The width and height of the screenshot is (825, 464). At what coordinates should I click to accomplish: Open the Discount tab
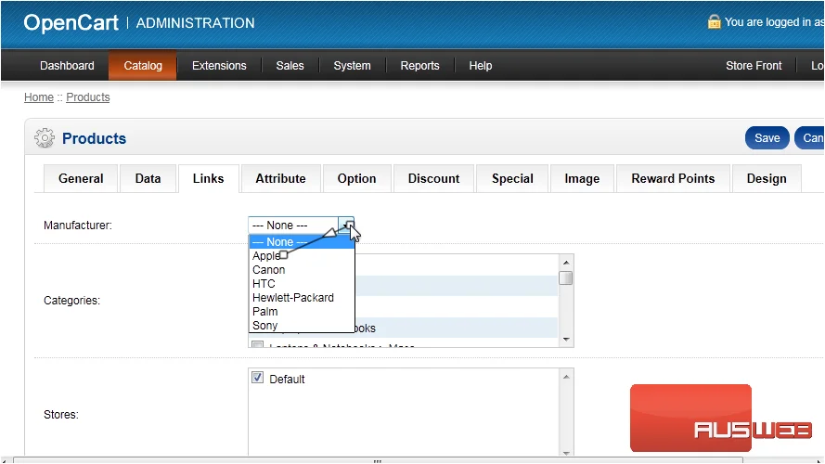[x=433, y=179]
